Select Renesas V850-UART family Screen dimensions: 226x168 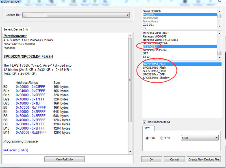pyautogui.click(x=180, y=33)
